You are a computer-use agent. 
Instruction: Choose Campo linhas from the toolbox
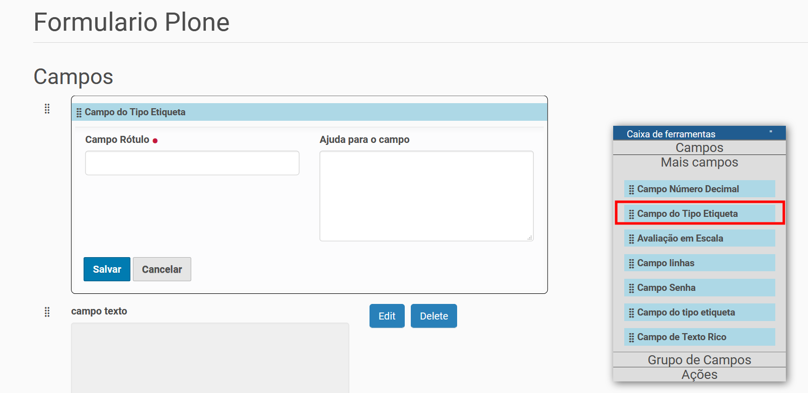(x=699, y=263)
